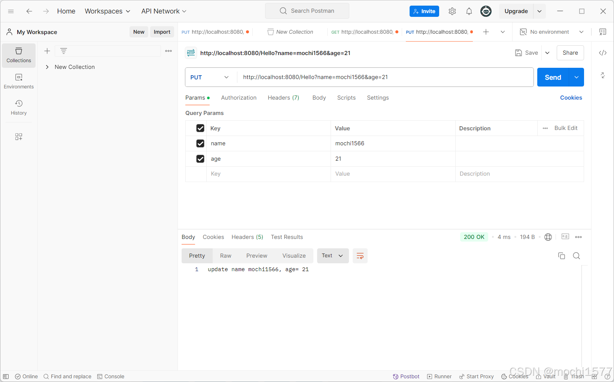Switch to request Headers (7) tab
The height and width of the screenshot is (382, 614).
pyautogui.click(x=283, y=98)
